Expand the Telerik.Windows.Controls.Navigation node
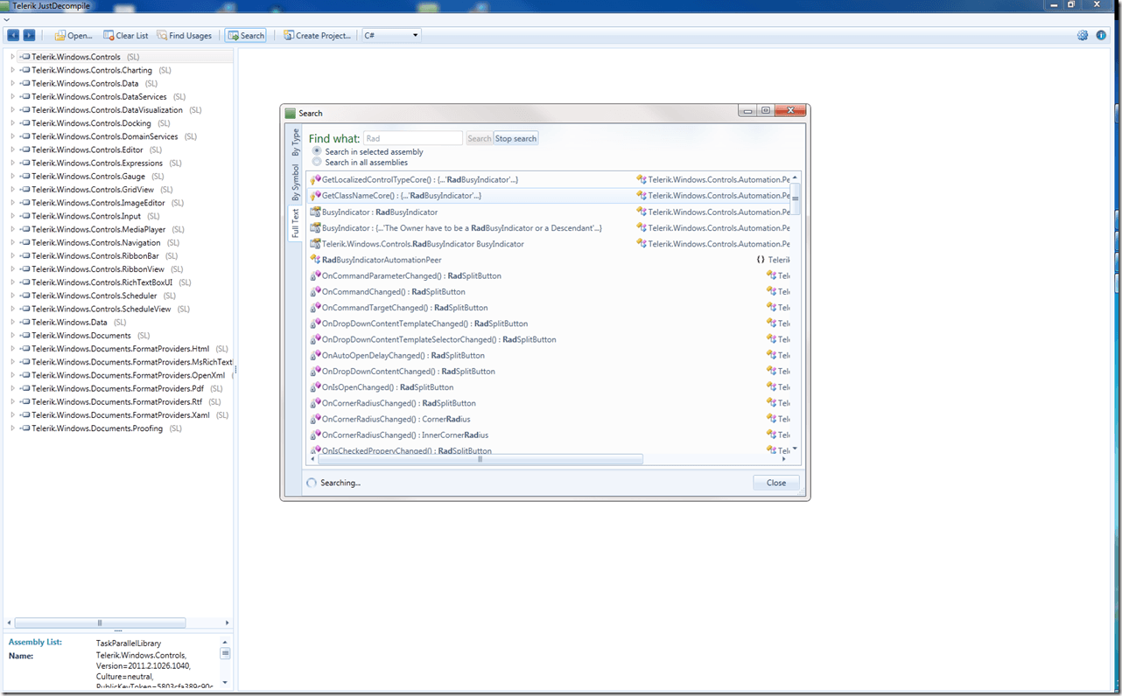Viewport: 1122px width, 696px height. click(x=12, y=242)
